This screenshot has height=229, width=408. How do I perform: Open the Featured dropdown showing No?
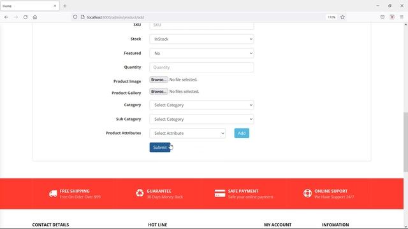[x=201, y=53]
